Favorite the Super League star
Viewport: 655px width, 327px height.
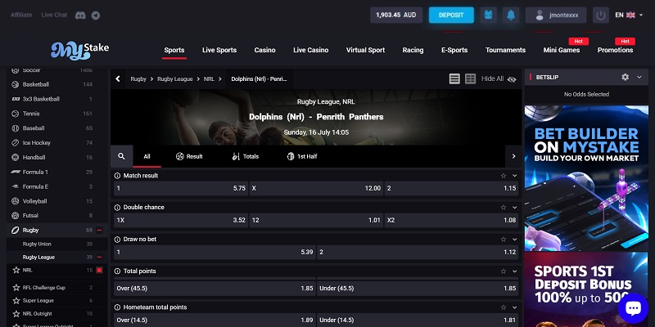16,301
